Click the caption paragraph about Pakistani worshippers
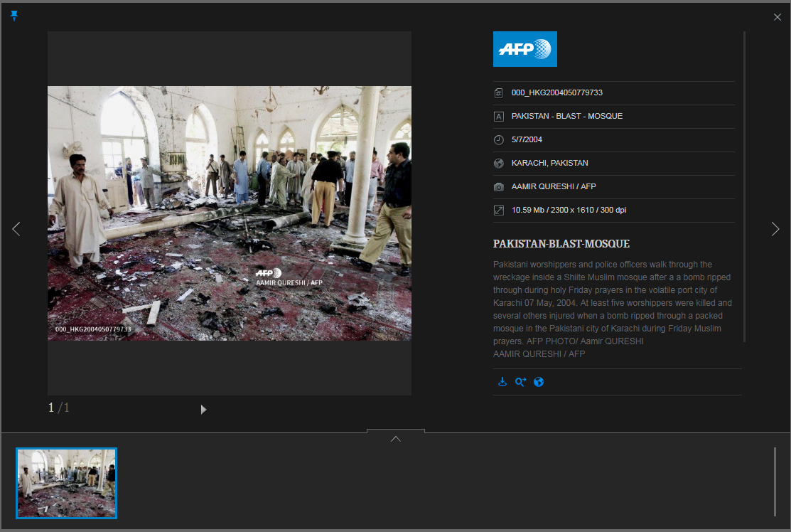This screenshot has width=791, height=532. click(x=613, y=303)
